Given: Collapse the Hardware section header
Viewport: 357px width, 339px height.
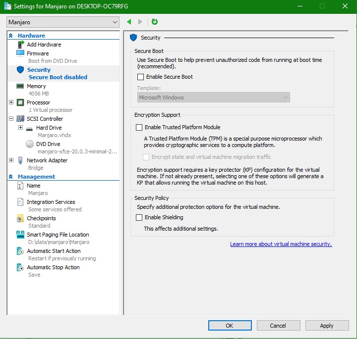Looking at the screenshot, I should (x=11, y=36).
